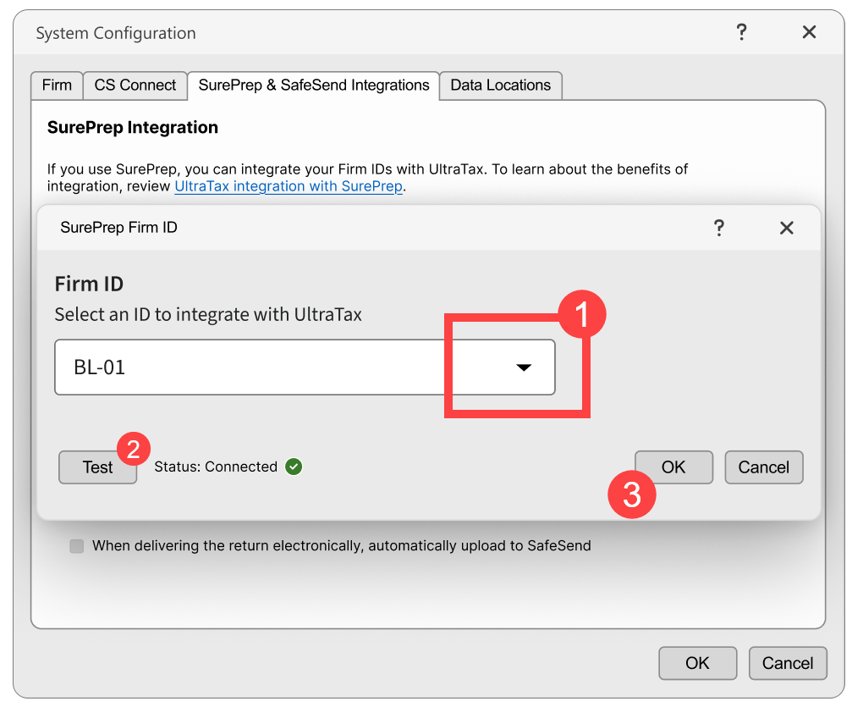This screenshot has height=707, width=852.
Task: Switch to the Firm tab
Action: [56, 85]
